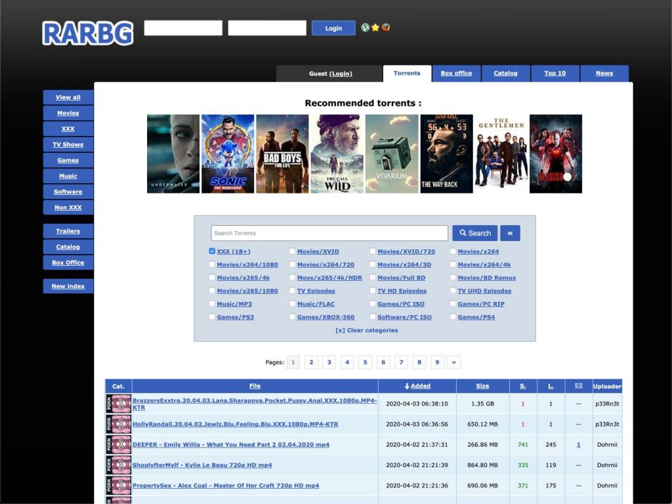Select TV Shows in the left sidebar
Image resolution: width=672 pixels, height=504 pixels.
coord(68,144)
